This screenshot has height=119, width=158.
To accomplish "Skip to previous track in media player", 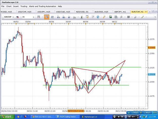I will coord(122,117).
